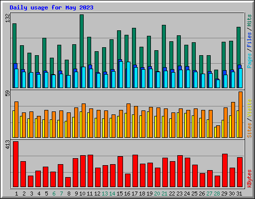Click day label "22" on the x-axis
This screenshot has height=199, width=255.
click(172, 194)
